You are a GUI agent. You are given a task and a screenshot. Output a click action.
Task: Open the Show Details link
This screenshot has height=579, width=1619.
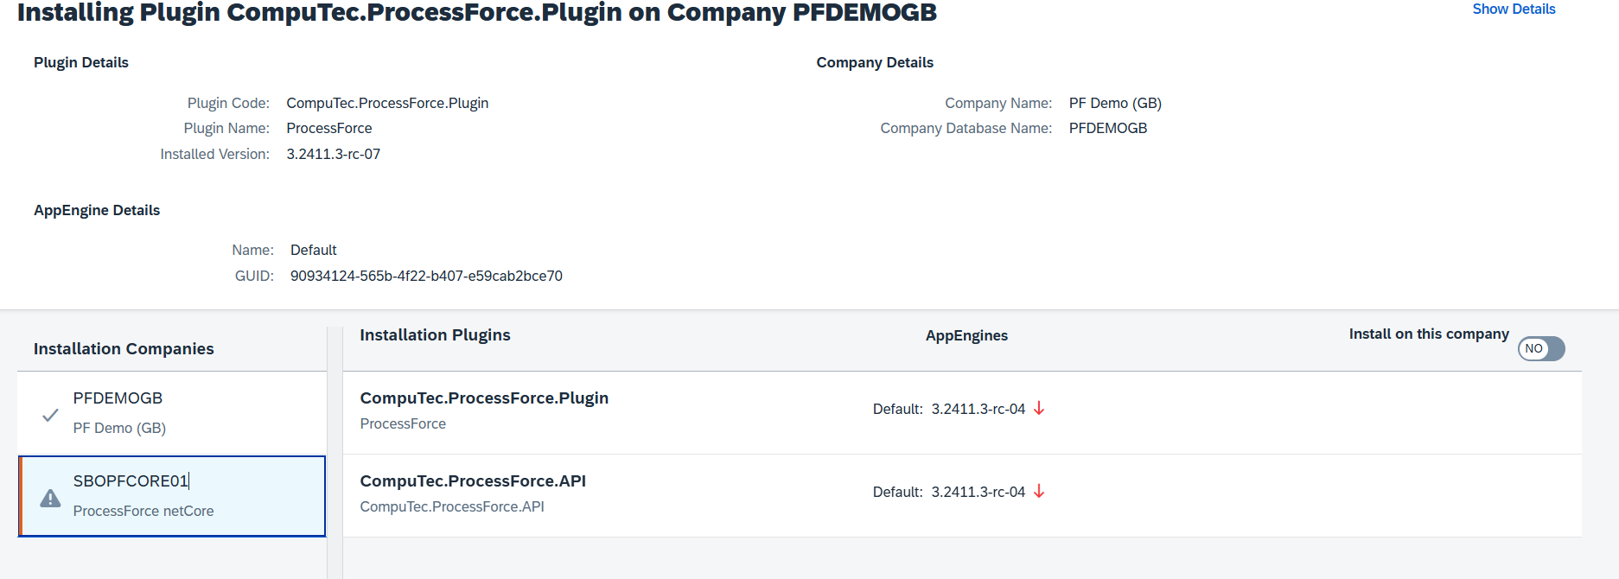coord(1514,10)
